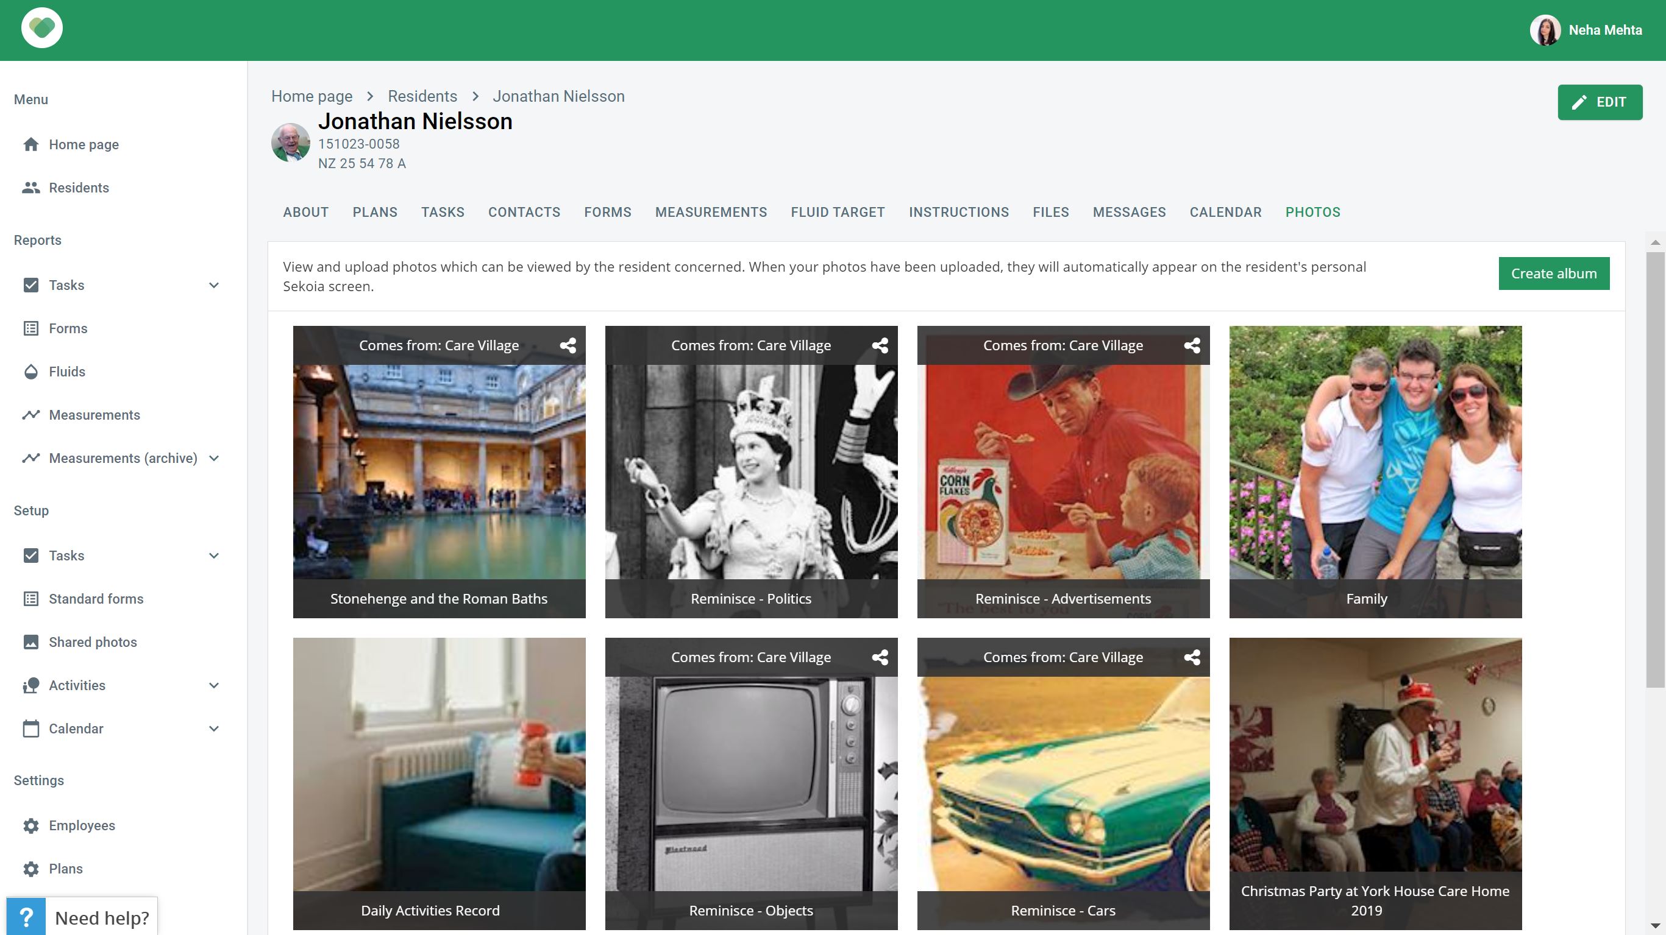This screenshot has width=1666, height=935.
Task: Expand the Activities submenu chevron
Action: 214,686
